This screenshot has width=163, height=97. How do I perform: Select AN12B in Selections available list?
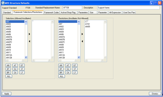pyautogui.click(x=15, y=58)
